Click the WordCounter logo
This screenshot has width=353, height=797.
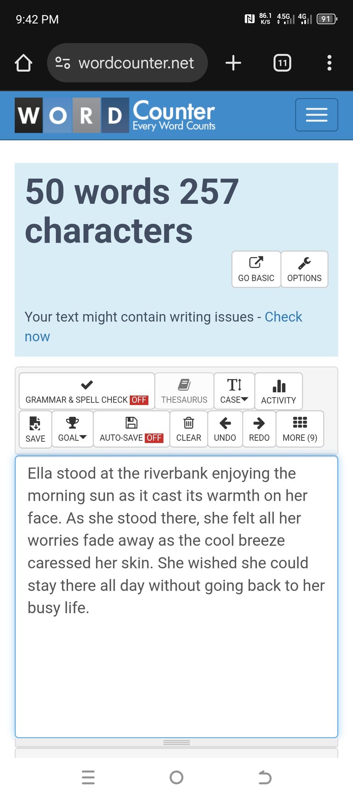pos(115,115)
